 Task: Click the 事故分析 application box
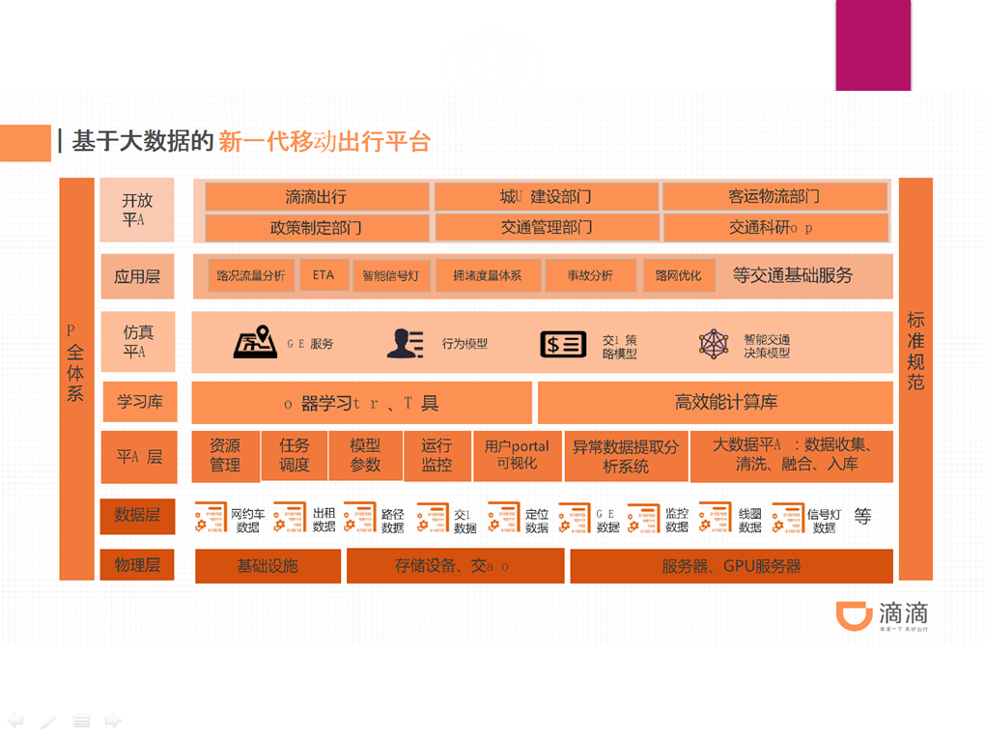590,275
